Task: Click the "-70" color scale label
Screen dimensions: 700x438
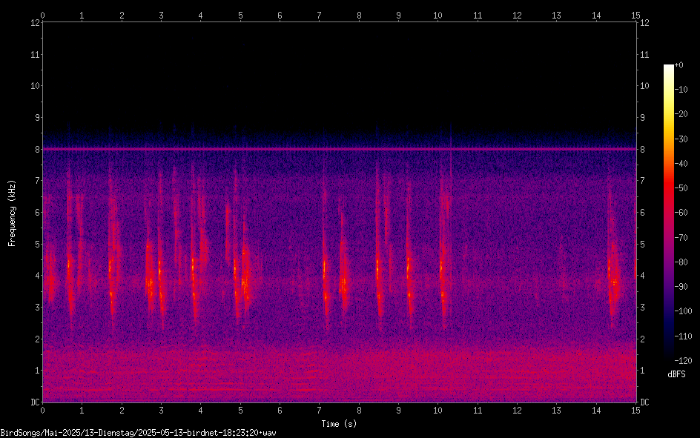Action: point(681,238)
